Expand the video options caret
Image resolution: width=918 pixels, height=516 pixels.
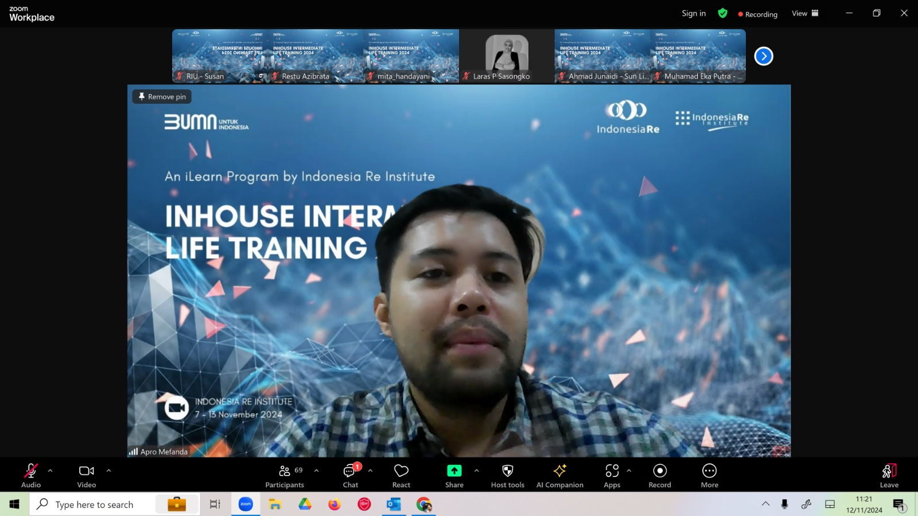point(109,471)
